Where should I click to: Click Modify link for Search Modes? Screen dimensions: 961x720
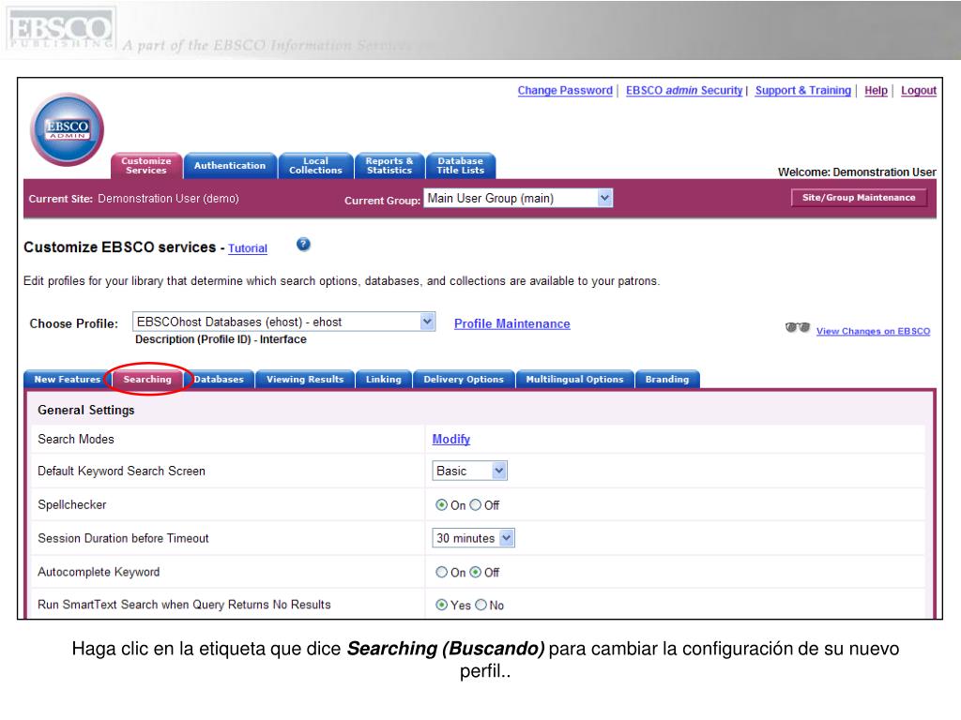click(x=451, y=439)
